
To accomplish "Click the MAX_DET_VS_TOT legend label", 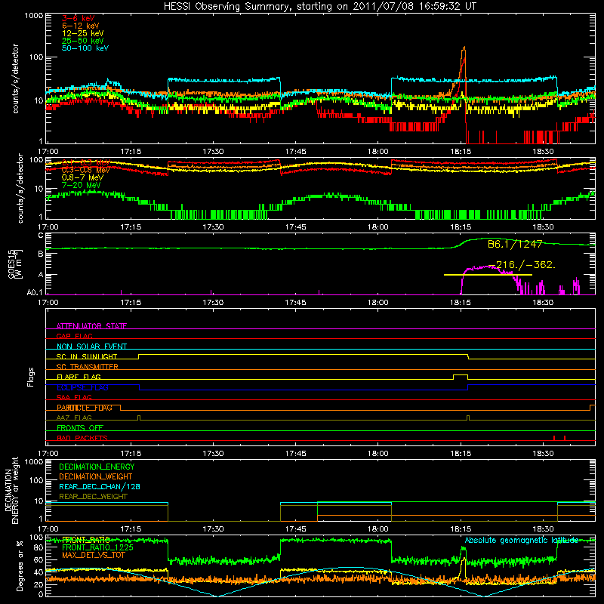I will tap(94, 555).
